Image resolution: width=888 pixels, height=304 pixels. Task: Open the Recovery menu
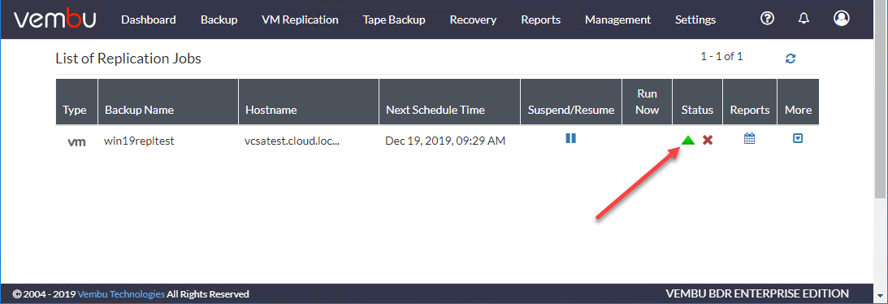pyautogui.click(x=473, y=20)
